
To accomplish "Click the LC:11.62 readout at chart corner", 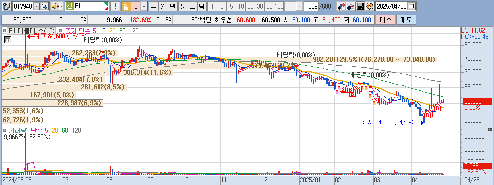I will (x=472, y=30).
